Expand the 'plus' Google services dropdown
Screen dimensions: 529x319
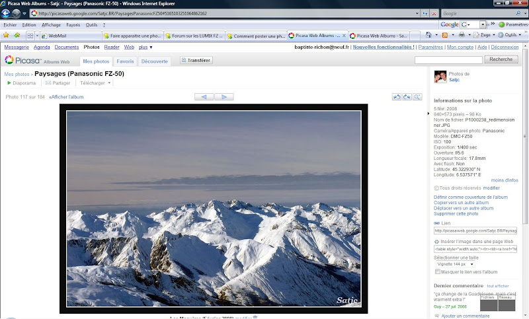click(145, 47)
